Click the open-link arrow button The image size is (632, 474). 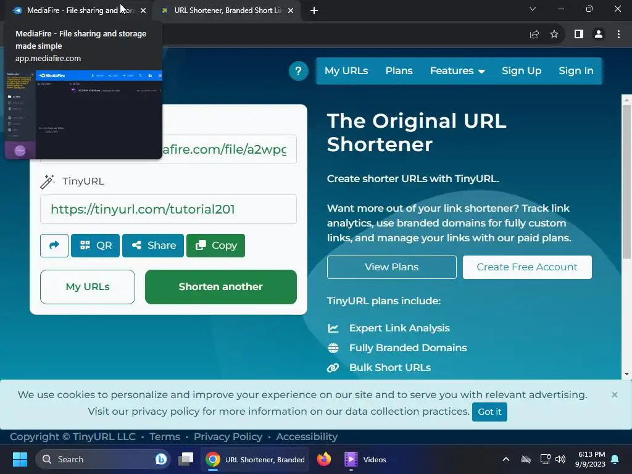coord(54,246)
